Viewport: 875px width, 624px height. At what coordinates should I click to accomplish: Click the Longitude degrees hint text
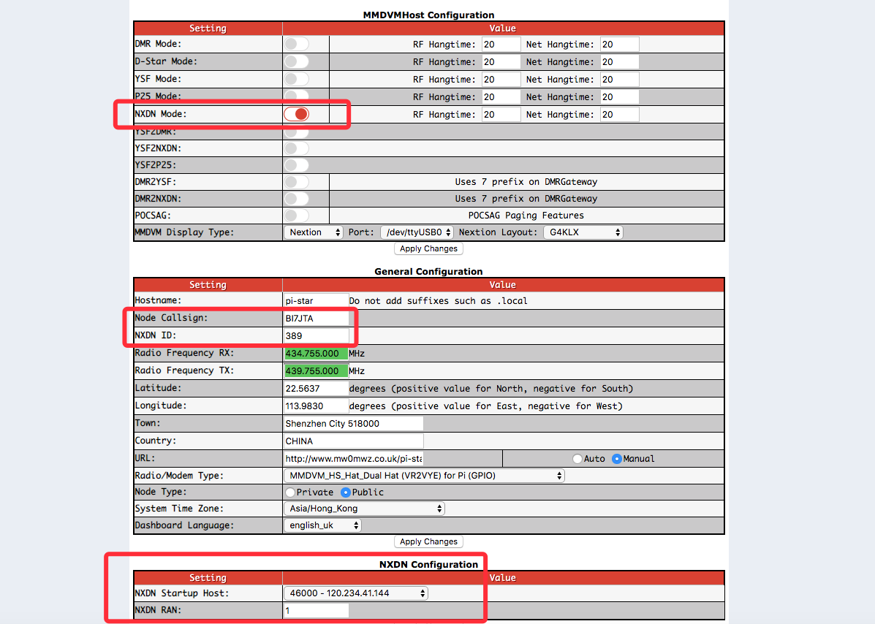pos(485,406)
